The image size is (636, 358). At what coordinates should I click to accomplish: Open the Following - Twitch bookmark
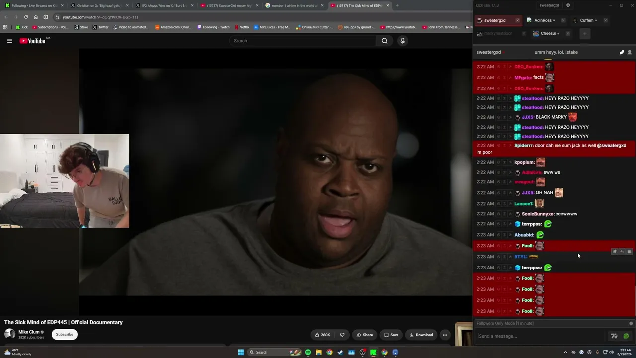click(214, 27)
